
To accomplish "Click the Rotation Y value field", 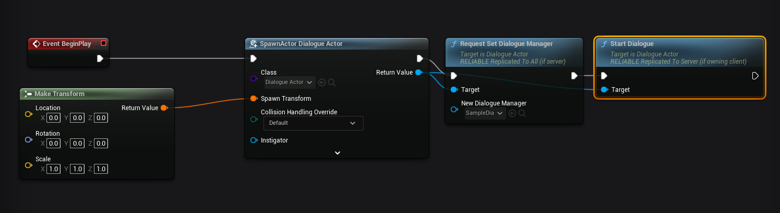I will pyautogui.click(x=78, y=144).
